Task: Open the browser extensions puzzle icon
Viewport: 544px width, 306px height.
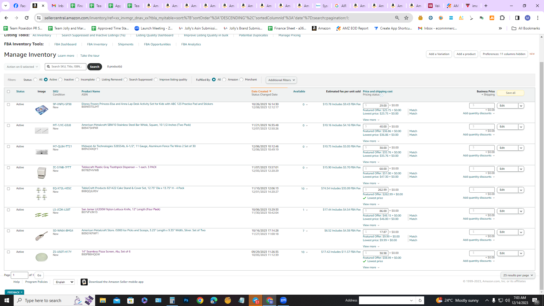Action: click(x=502, y=18)
